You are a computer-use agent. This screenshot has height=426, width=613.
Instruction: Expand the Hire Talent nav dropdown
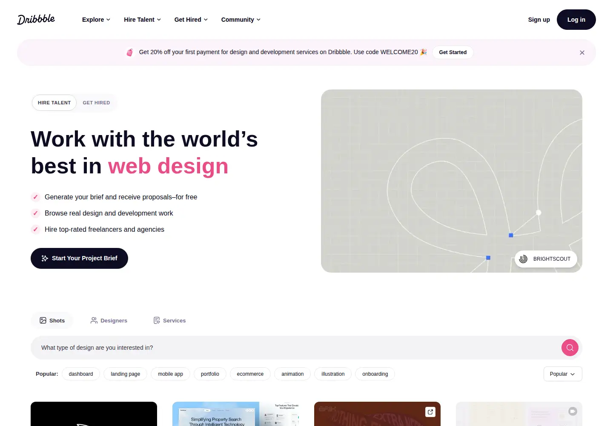pyautogui.click(x=142, y=20)
